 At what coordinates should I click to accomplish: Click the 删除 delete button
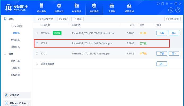click(x=63, y=19)
